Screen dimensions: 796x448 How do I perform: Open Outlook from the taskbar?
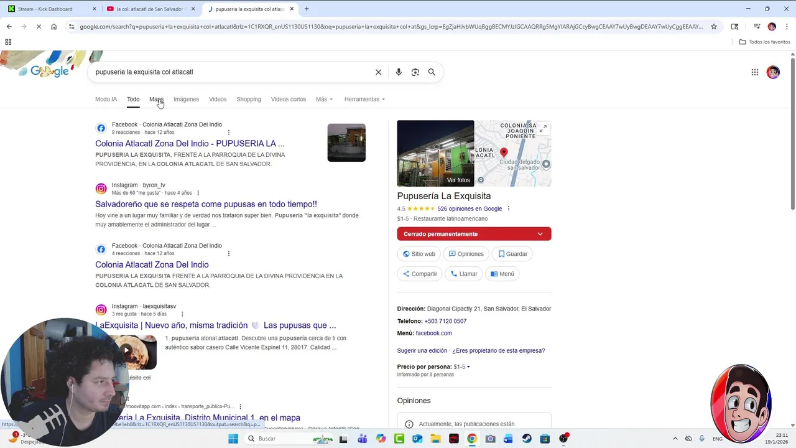pos(417,439)
